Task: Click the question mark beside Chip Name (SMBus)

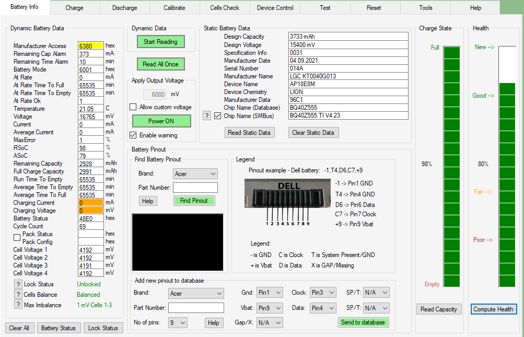Action: tap(207, 115)
